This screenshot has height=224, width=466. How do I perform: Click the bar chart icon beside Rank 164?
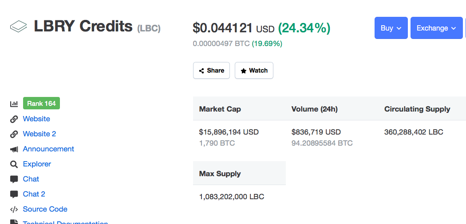14,104
